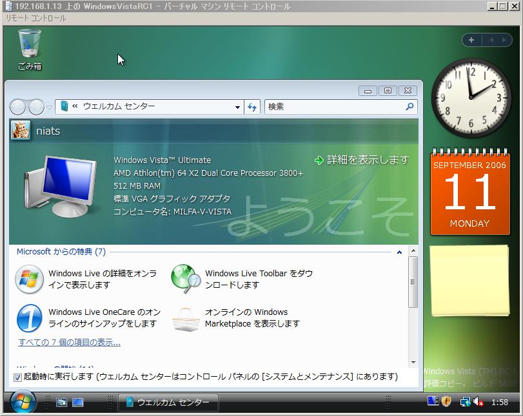Maximize the ウェルカム センター window
Image resolution: width=523 pixels, height=416 pixels.
click(388, 91)
